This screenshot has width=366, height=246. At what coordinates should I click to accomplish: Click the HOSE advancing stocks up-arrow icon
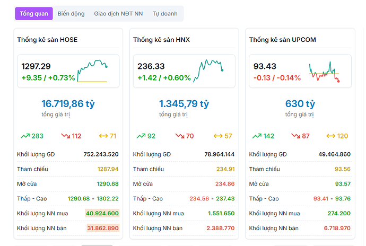[x=25, y=136]
